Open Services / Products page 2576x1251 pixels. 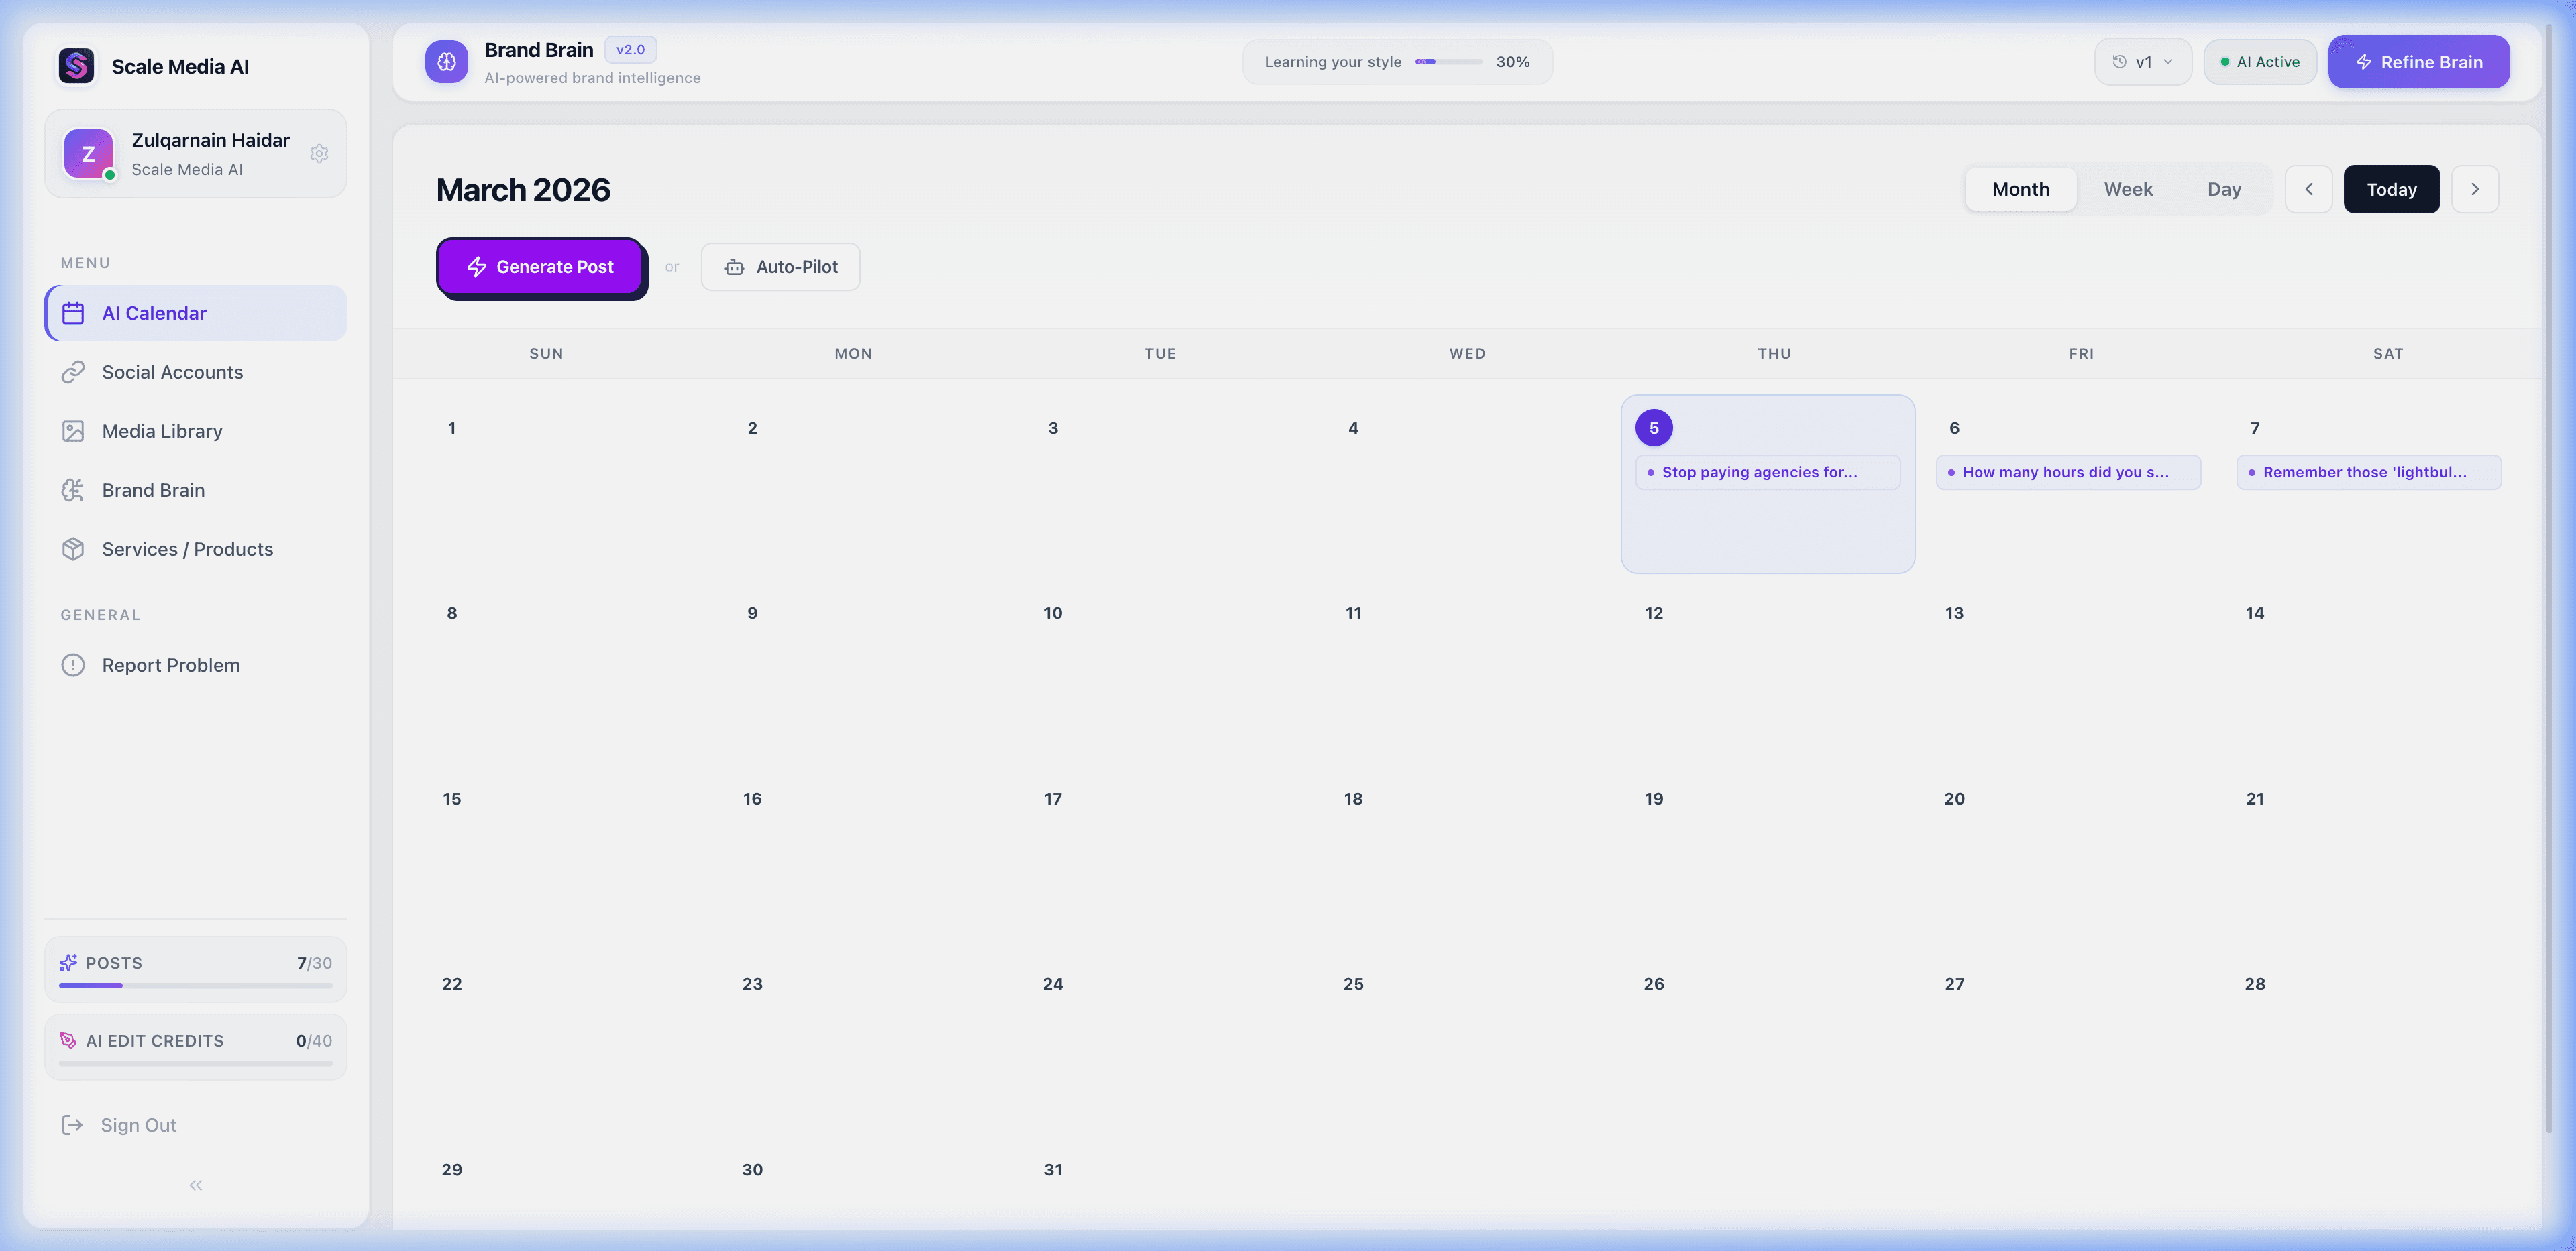[187, 548]
